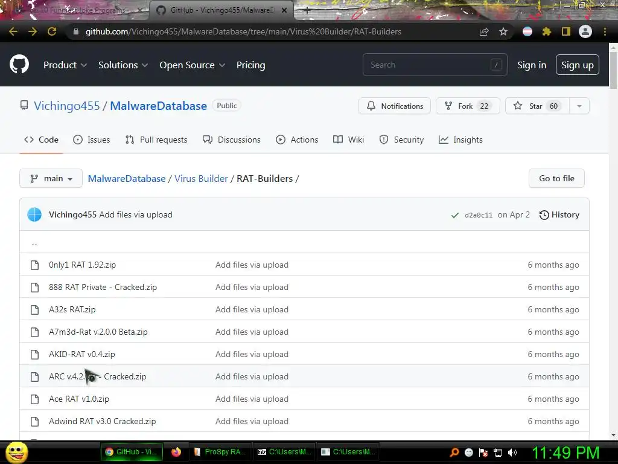Viewport: 618px width, 464px height.
Task: Click the Pricing link
Action: [250, 65]
